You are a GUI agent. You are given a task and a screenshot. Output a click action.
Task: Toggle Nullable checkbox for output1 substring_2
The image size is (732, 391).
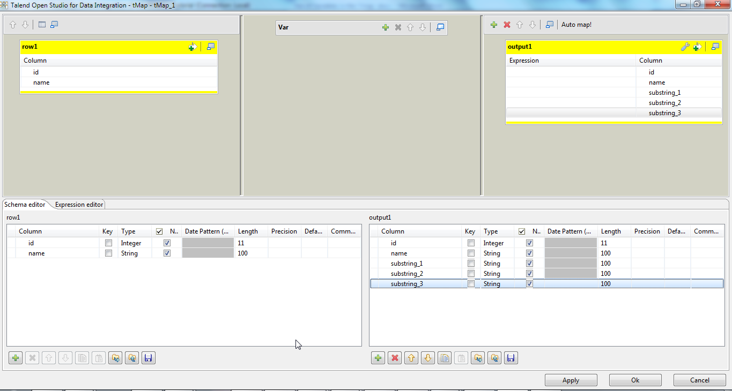click(530, 274)
